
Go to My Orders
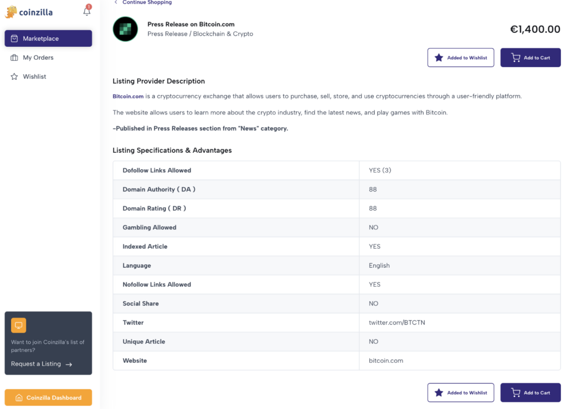[38, 57]
